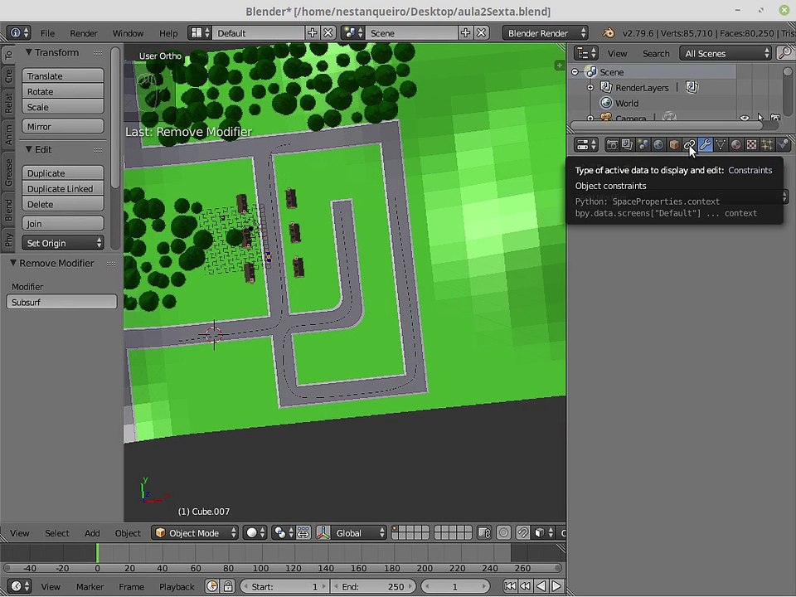
Task: Click the End frame 250 field
Action: coord(372,586)
